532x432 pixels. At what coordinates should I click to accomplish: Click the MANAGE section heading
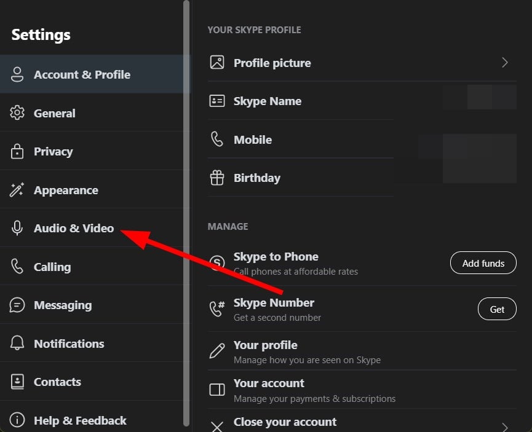[x=228, y=227]
